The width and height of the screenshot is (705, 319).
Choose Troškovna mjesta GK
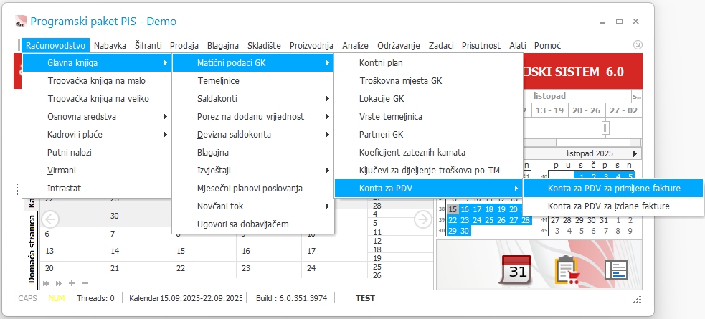(x=428, y=81)
